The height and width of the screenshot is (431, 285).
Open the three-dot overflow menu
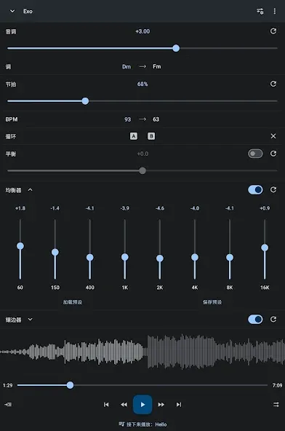pyautogui.click(x=275, y=11)
